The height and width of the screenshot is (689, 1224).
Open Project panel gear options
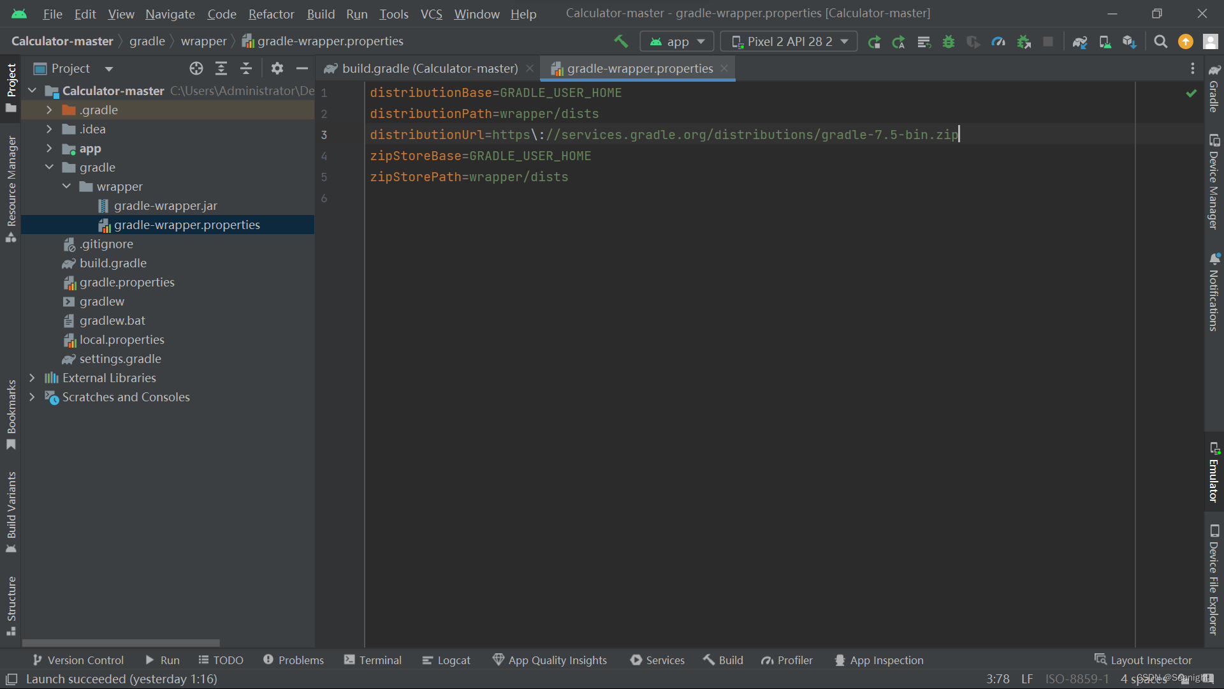277,68
